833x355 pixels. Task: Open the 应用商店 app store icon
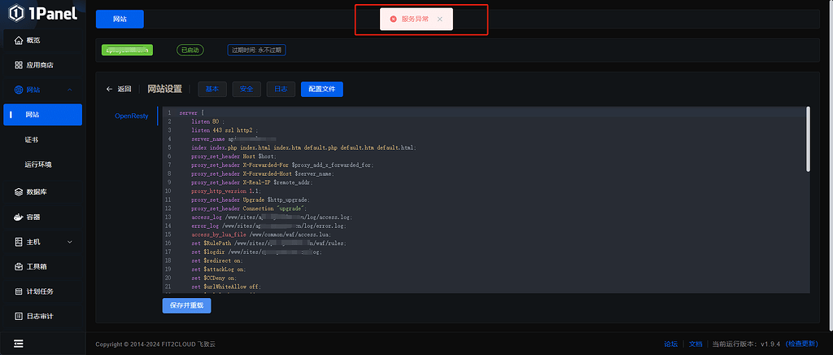[19, 65]
